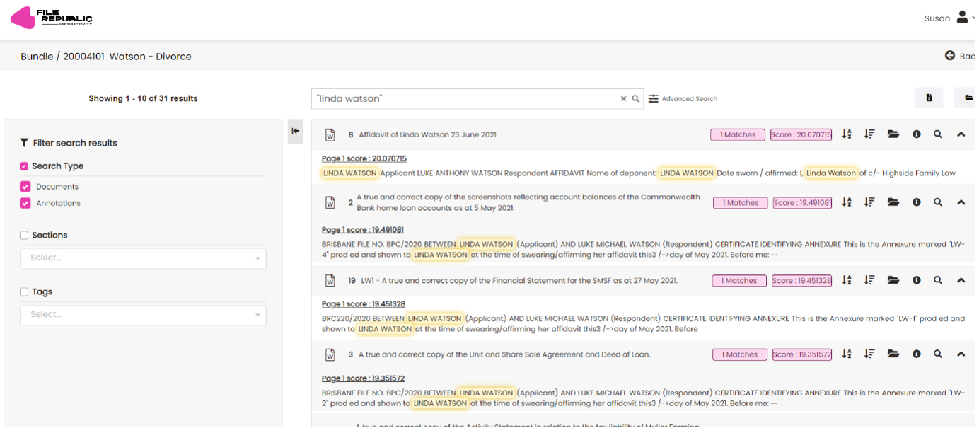
Task: Open Advanced Search options
Action: click(x=683, y=99)
